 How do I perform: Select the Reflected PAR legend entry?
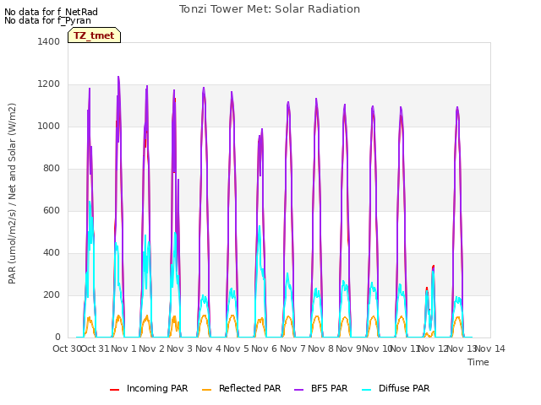point(242,388)
